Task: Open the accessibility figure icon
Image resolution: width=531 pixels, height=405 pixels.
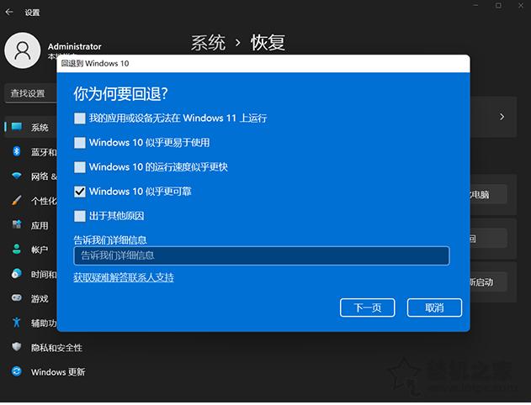Action: [x=17, y=323]
